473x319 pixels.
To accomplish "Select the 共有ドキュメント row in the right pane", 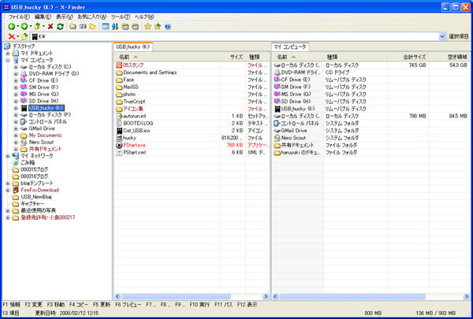I will click(371, 145).
